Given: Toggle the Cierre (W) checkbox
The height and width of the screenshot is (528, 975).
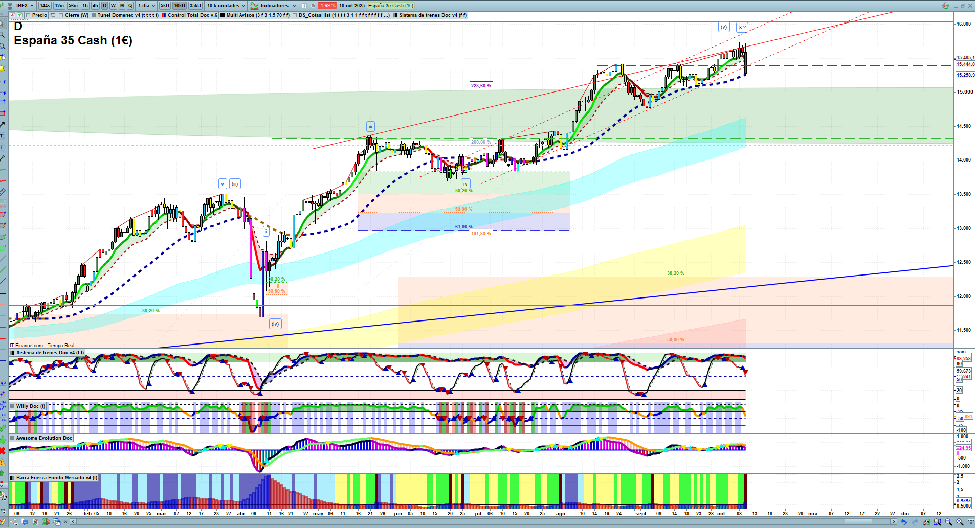Looking at the screenshot, I should [61, 15].
